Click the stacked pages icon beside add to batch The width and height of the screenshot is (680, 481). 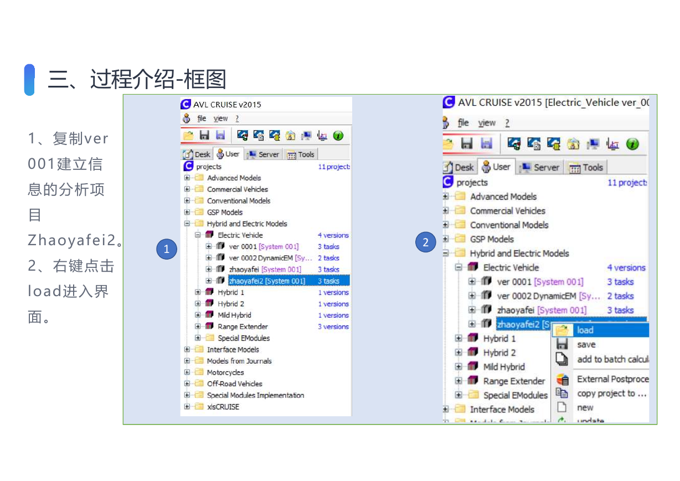pyautogui.click(x=562, y=359)
